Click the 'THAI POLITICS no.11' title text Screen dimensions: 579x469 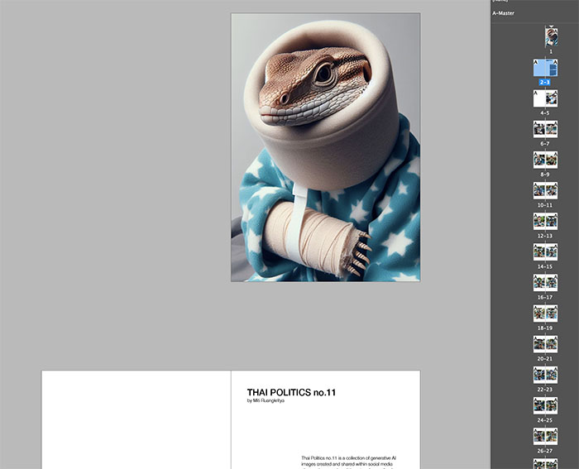(291, 392)
